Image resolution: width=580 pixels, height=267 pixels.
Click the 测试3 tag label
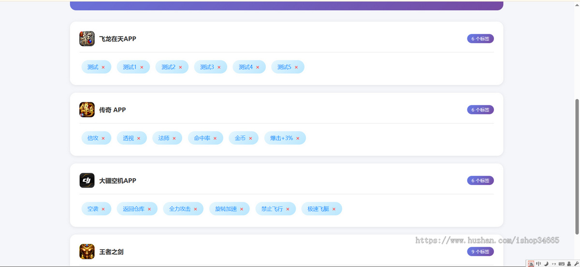(207, 67)
